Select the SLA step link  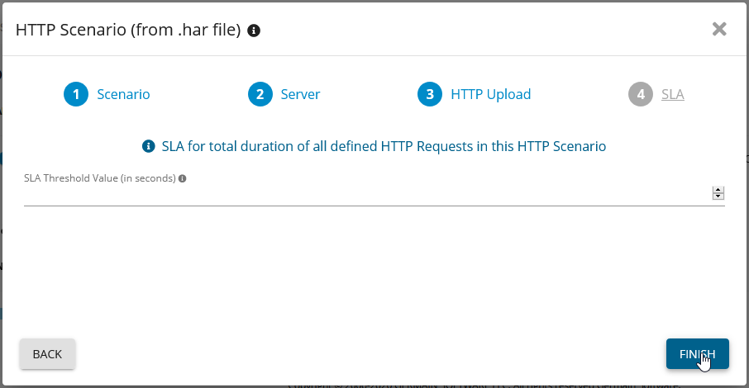pyautogui.click(x=672, y=94)
